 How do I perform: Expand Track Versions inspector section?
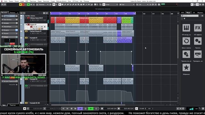pos(9,19)
